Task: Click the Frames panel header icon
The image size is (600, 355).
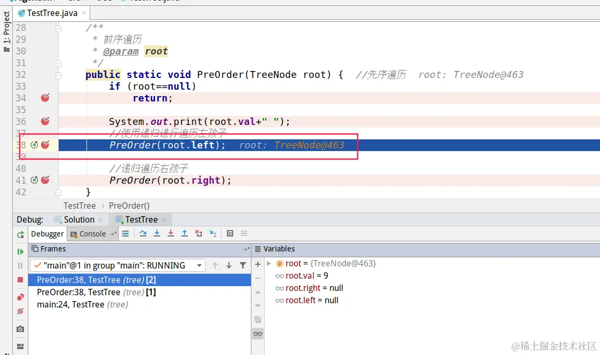Action: pos(35,249)
